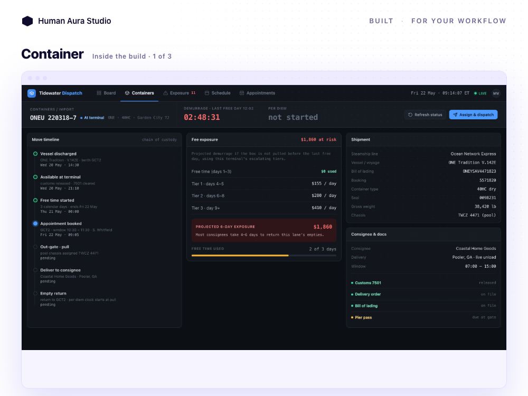Click the Tidewater Dispatch brand name
Viewport: 528px width, 396px height.
click(61, 93)
